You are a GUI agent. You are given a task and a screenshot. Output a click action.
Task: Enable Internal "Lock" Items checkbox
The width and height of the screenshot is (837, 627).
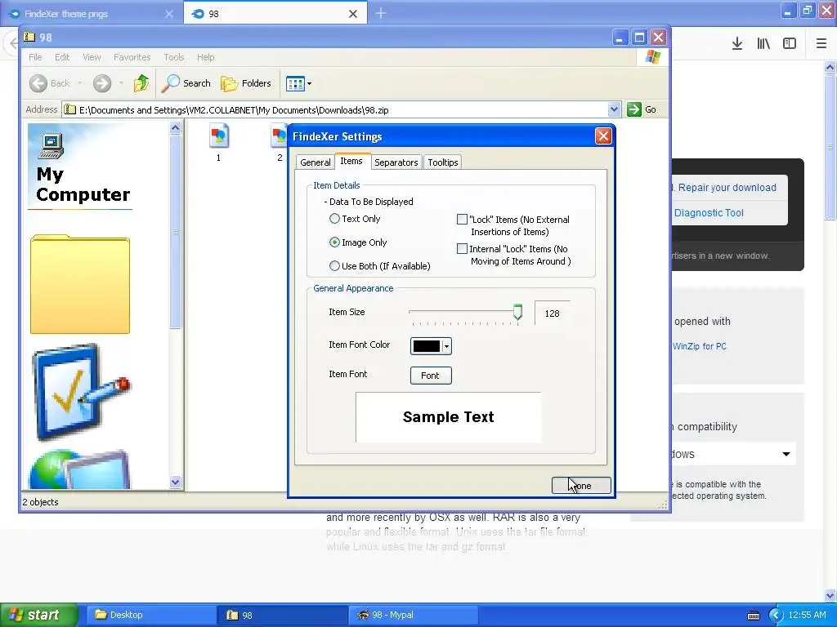(x=463, y=249)
